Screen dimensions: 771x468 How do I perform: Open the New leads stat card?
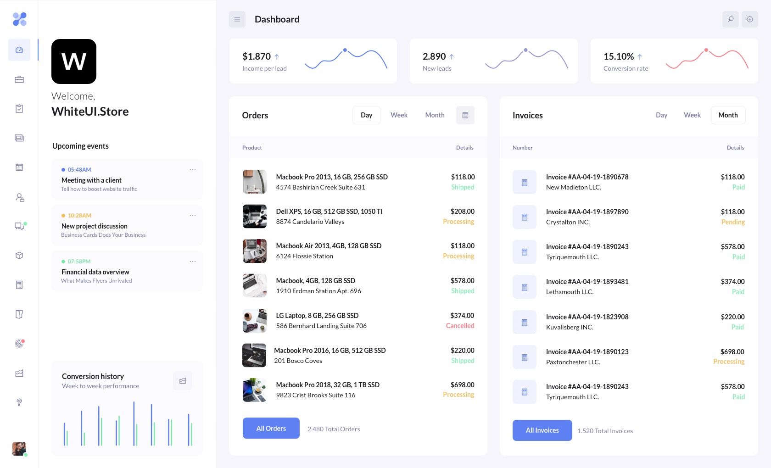(x=494, y=61)
